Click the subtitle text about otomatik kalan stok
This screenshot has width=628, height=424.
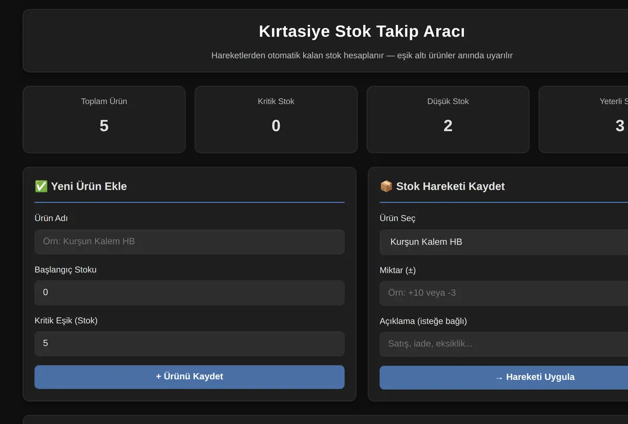(362, 55)
